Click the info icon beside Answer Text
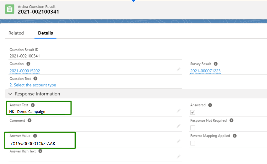267x164 pixels. [x=33, y=105]
